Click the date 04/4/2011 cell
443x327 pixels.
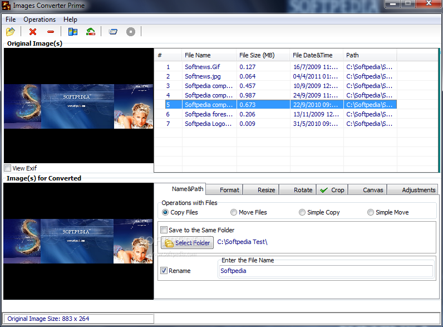coord(316,76)
